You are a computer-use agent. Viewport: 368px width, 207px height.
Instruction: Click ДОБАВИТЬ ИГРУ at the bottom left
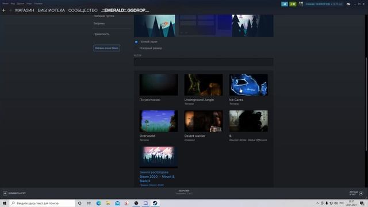pyautogui.click(x=17, y=193)
